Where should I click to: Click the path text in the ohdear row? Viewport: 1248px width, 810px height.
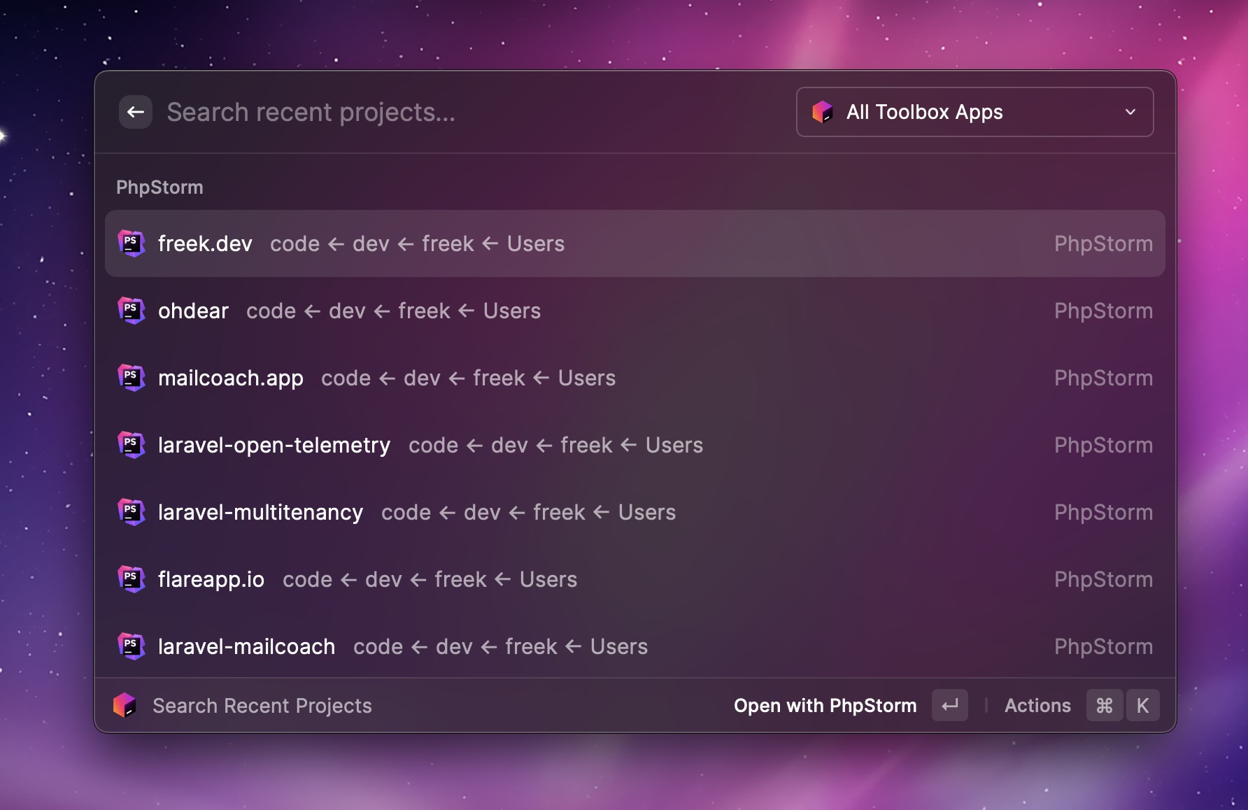coord(393,311)
